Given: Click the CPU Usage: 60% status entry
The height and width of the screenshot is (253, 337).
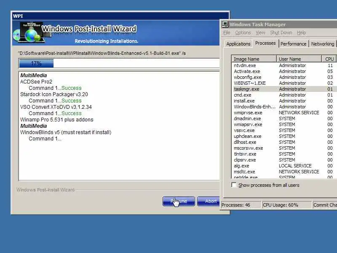Looking at the screenshot, I should pyautogui.click(x=286, y=205).
